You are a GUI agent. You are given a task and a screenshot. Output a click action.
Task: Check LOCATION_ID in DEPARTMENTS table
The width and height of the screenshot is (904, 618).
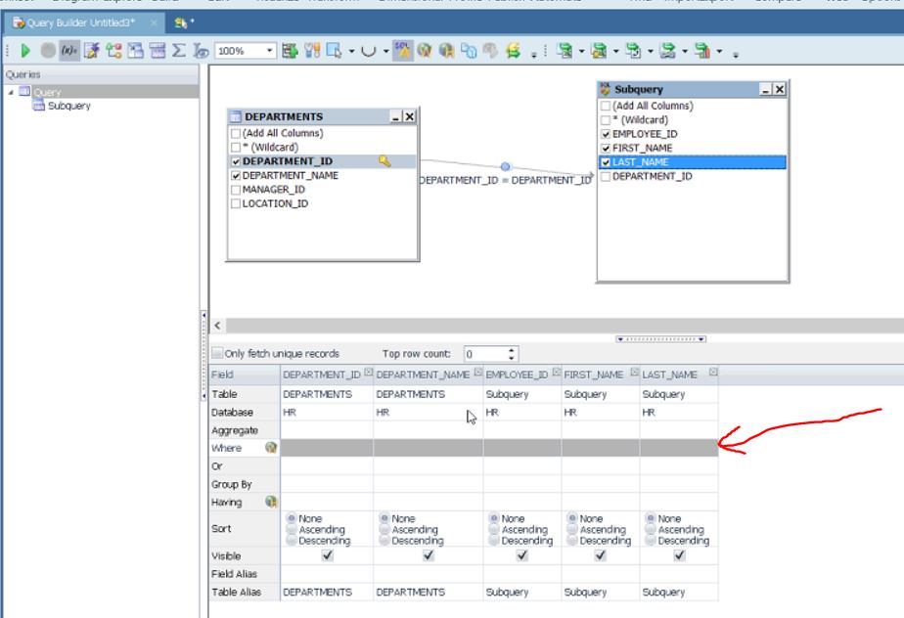click(x=236, y=203)
